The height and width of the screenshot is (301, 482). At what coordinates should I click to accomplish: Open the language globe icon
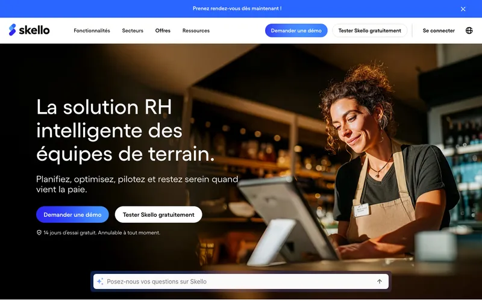[469, 31]
